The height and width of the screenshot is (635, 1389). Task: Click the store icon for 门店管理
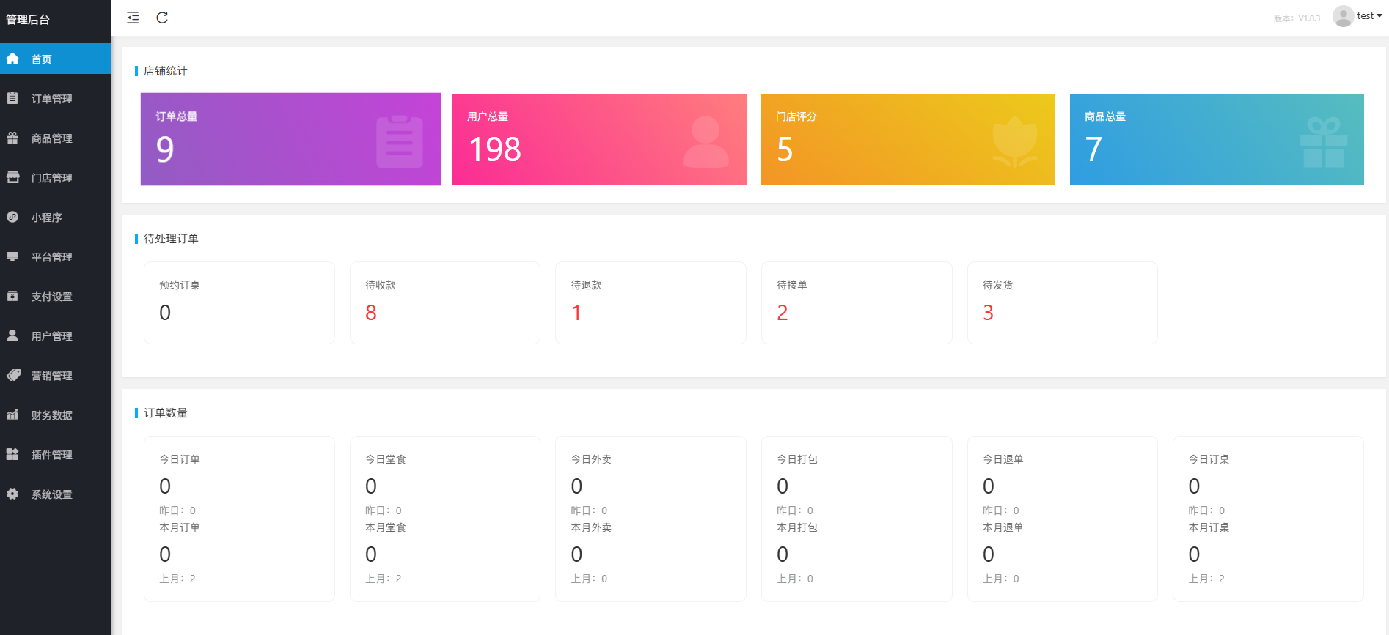(13, 177)
